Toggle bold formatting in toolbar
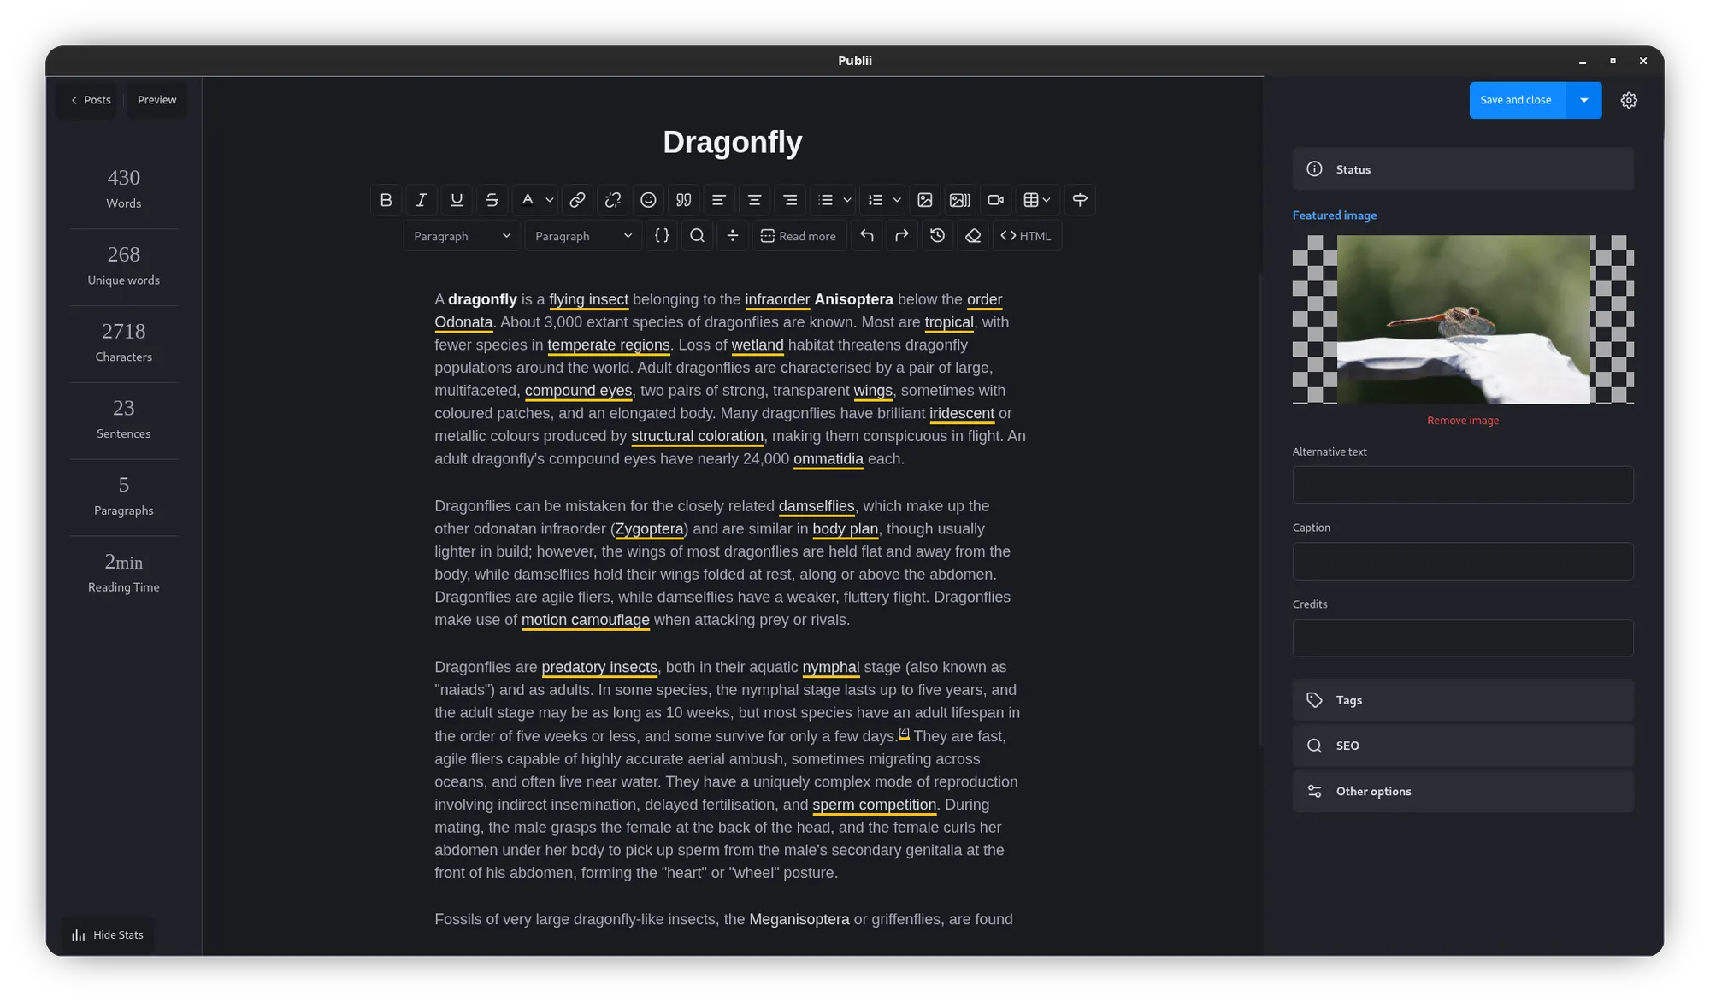 [386, 200]
